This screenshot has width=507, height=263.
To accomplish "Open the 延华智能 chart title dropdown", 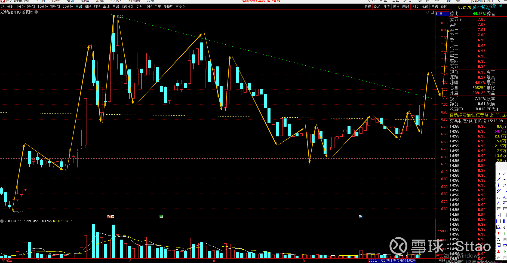I will pos(36,12).
